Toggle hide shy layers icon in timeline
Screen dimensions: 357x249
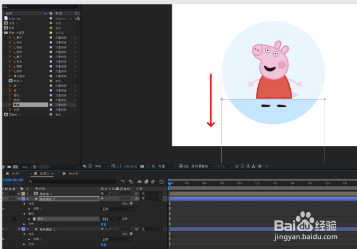click(139, 182)
